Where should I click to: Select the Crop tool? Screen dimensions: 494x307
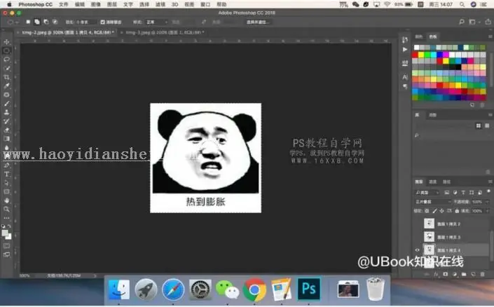click(x=6, y=77)
